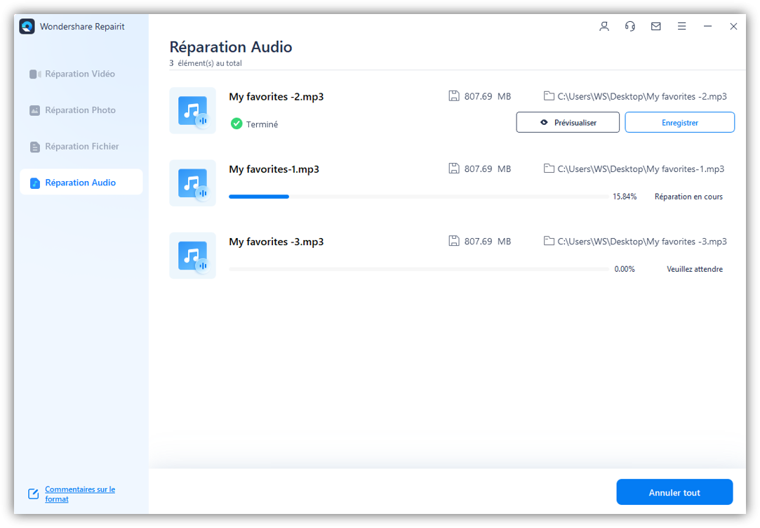The image size is (760, 528).
Task: Click disk size icon of My favorites -3.mp3
Action: click(453, 241)
